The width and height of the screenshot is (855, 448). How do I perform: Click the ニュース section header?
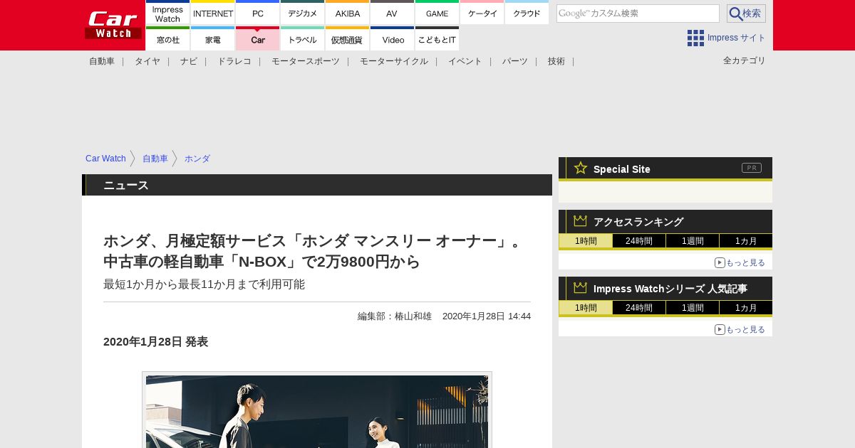pyautogui.click(x=317, y=185)
